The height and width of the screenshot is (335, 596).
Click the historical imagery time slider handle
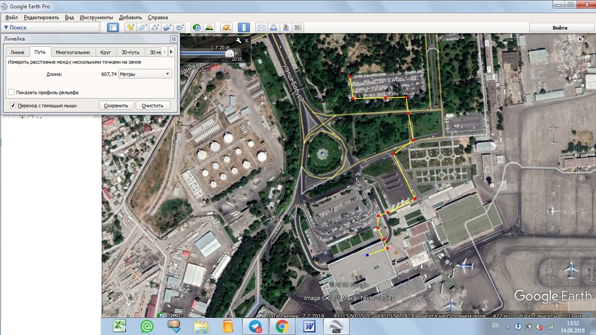click(229, 54)
